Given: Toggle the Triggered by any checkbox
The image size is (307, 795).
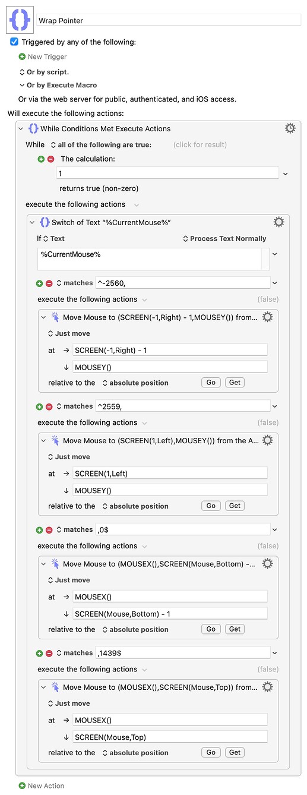Looking at the screenshot, I should coord(14,42).
